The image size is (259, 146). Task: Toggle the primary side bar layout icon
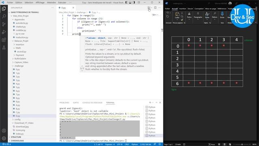click(127, 2)
